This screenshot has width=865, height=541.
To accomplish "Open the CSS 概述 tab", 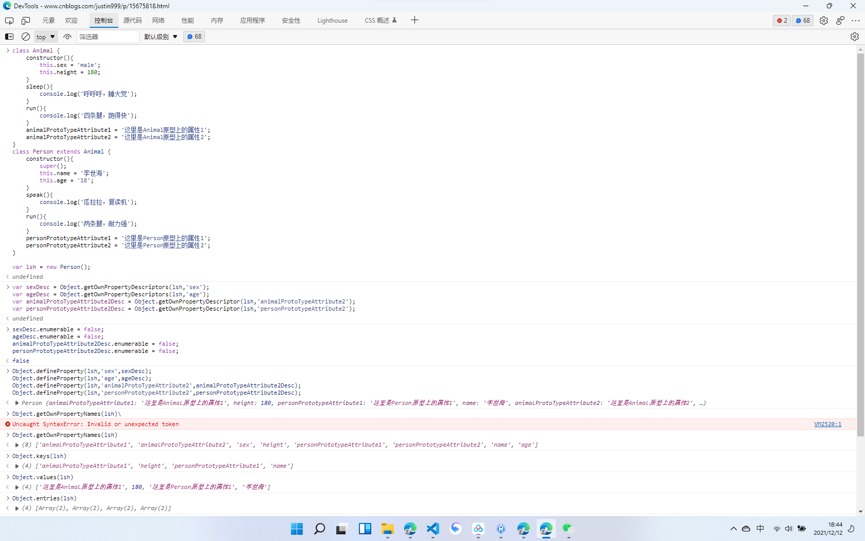I will pyautogui.click(x=380, y=21).
